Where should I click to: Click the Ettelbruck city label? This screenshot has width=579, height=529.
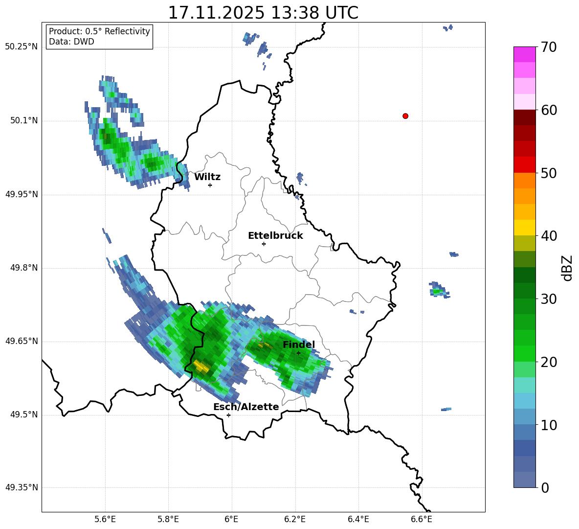[275, 236]
